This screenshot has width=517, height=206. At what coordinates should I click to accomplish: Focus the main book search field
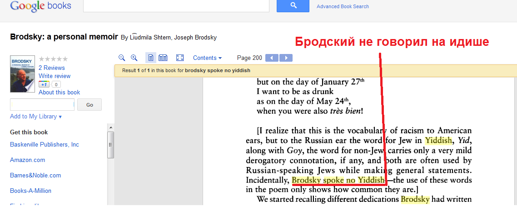click(x=176, y=5)
